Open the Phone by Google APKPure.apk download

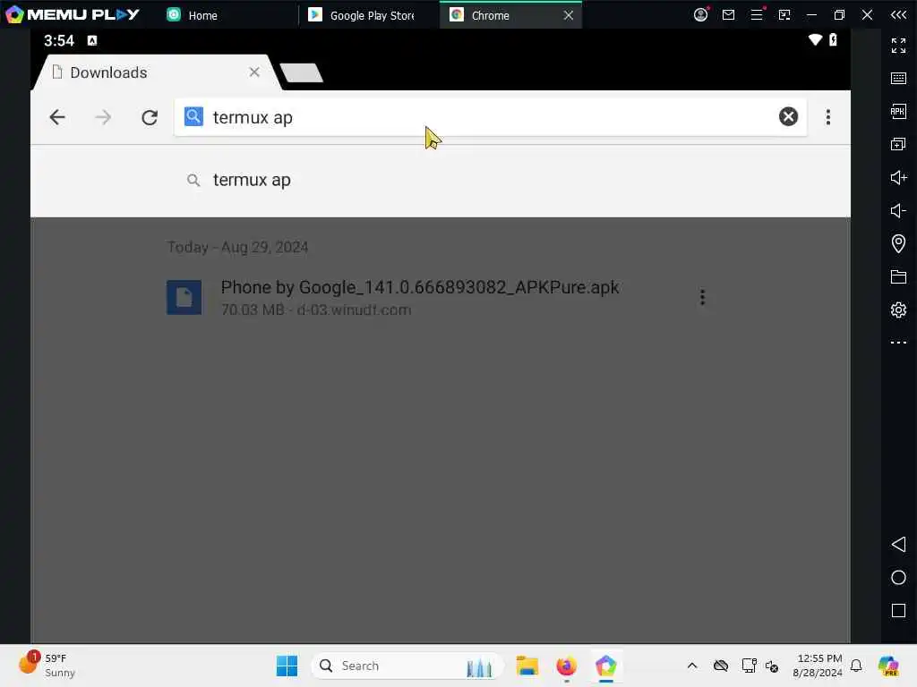(x=420, y=287)
